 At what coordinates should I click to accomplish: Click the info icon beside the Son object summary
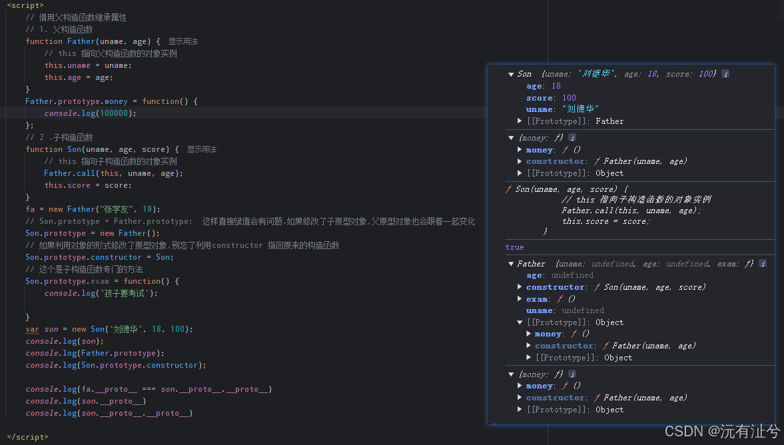[x=725, y=74]
